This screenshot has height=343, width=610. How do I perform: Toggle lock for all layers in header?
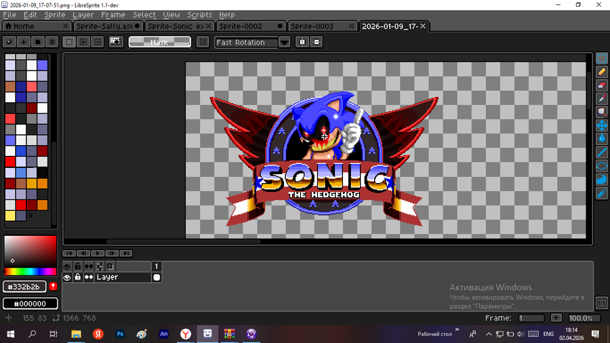(x=78, y=266)
